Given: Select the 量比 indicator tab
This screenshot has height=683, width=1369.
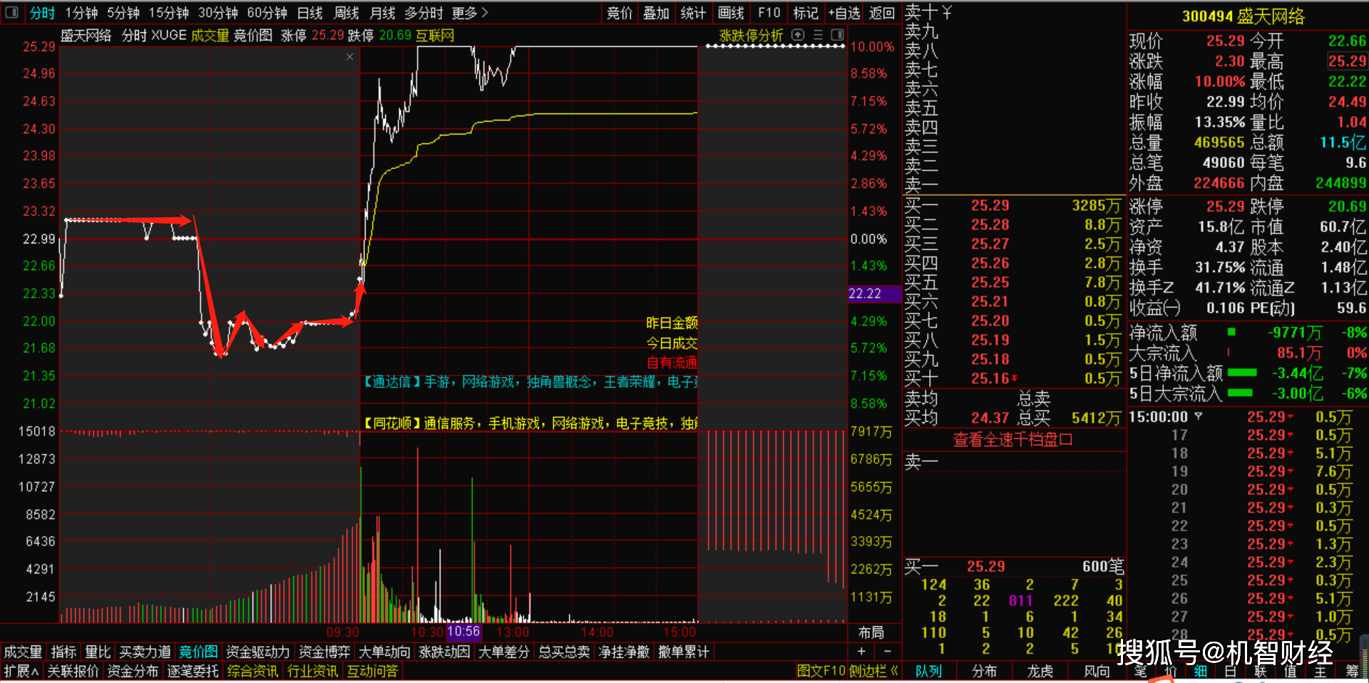Looking at the screenshot, I should pyautogui.click(x=98, y=652).
